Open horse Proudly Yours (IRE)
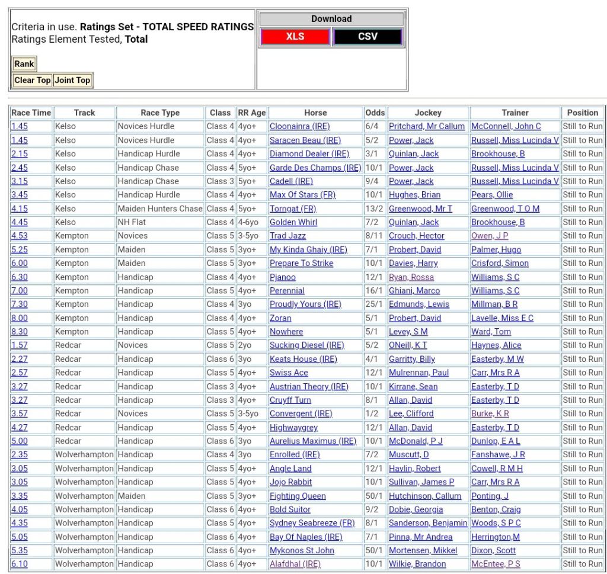The width and height of the screenshot is (607, 574). 305,304
